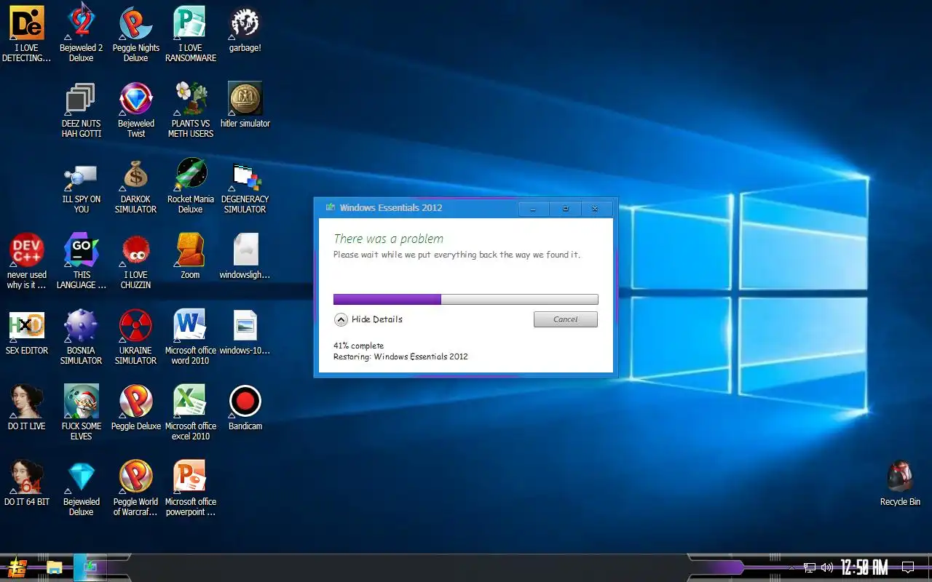Select the Bejeweled Deluxe diamond icon
Viewport: 932px width, 582px height.
point(82,487)
